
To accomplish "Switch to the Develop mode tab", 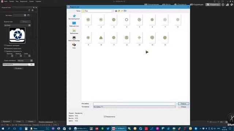I will click(x=197, y=5).
